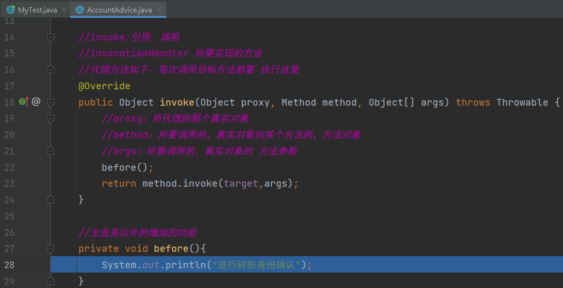Viewport: 563px width, 288px height.
Task: Switch to the AccountAdvice.java tab
Action: pos(119,10)
